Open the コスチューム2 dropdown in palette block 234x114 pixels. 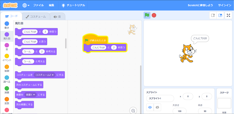tap(45, 75)
